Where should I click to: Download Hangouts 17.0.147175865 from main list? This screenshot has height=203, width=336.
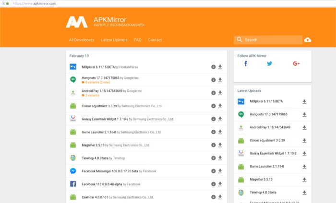(220, 80)
